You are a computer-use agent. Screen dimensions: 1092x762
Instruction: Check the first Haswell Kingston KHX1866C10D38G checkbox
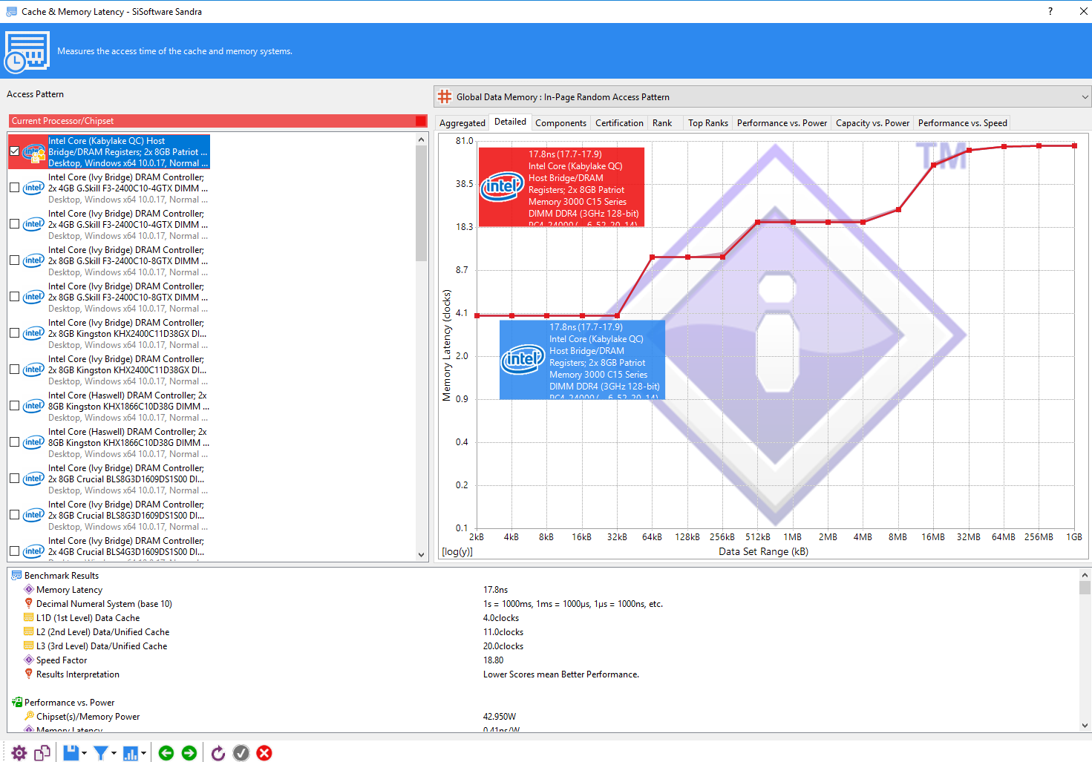click(x=14, y=406)
